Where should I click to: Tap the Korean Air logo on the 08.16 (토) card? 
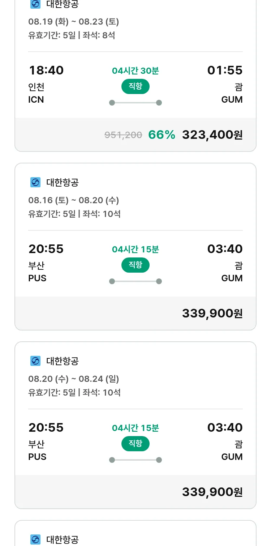point(35,182)
